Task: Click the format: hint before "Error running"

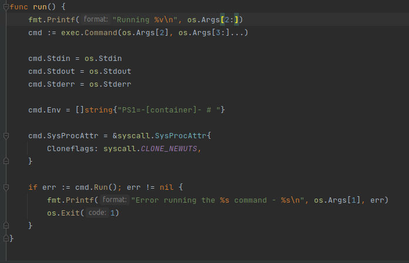Action: click(x=114, y=200)
